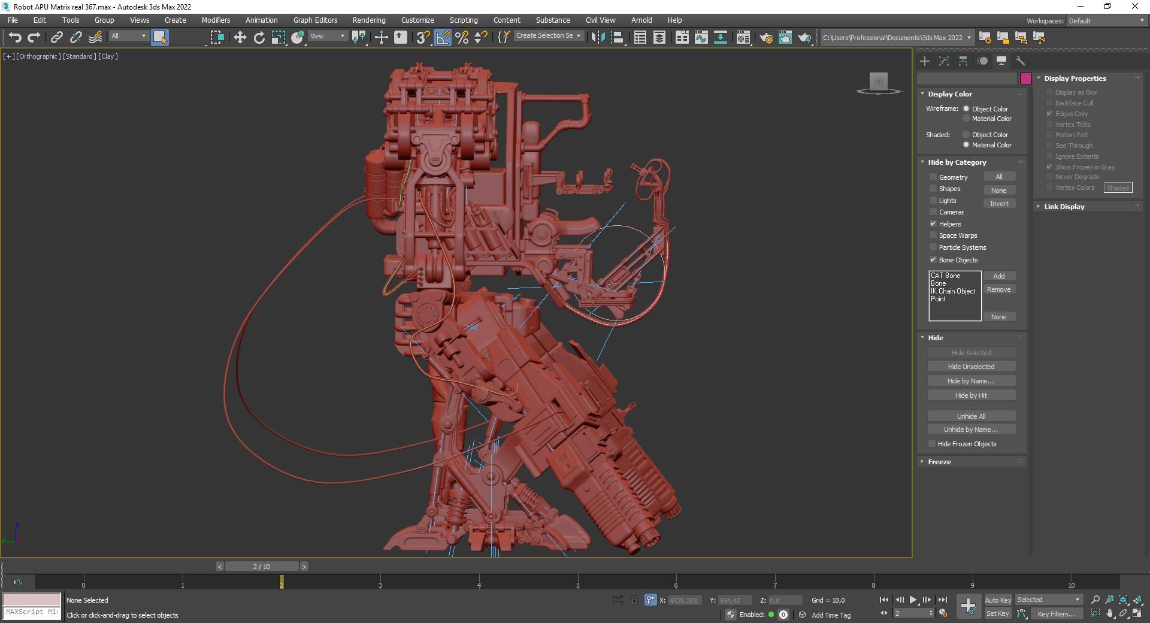The height and width of the screenshot is (623, 1150).
Task: Open the Utilities wrench panel
Action: tap(1021, 61)
